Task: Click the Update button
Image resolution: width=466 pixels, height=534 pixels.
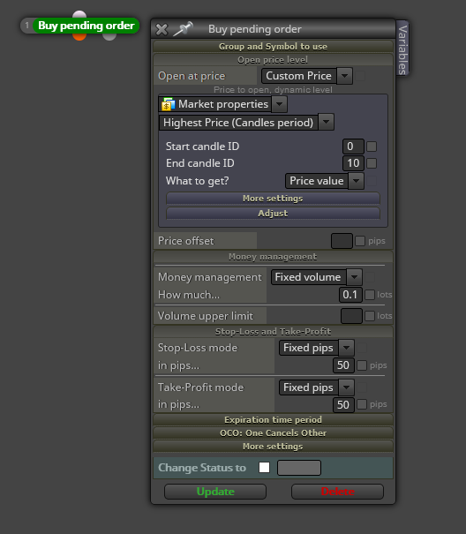Action: click(215, 492)
